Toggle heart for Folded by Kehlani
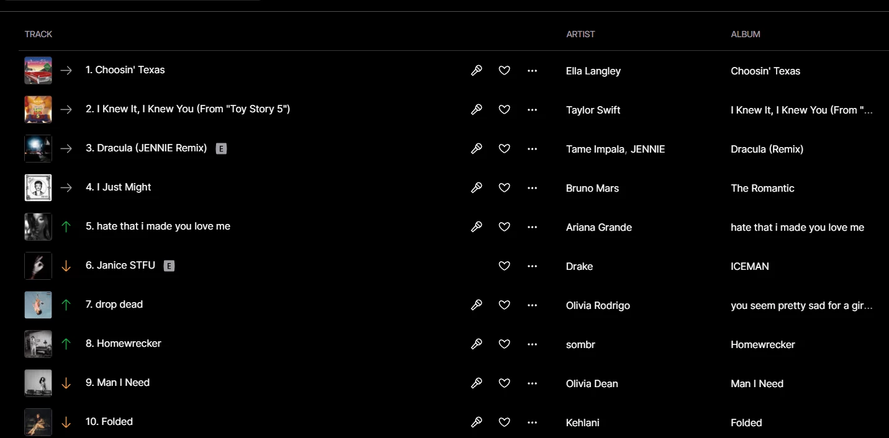This screenshot has width=889, height=438. [504, 422]
